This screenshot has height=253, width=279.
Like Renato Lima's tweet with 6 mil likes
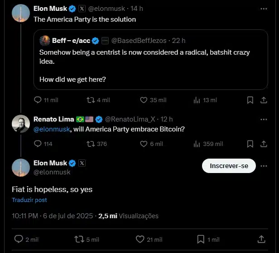[144, 144]
